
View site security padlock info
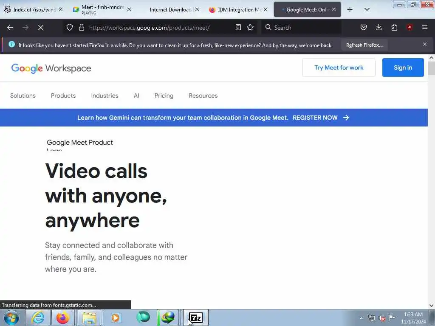pos(81,28)
